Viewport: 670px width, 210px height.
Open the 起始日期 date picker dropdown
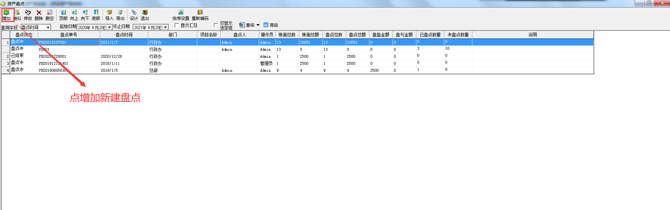pyautogui.click(x=110, y=27)
